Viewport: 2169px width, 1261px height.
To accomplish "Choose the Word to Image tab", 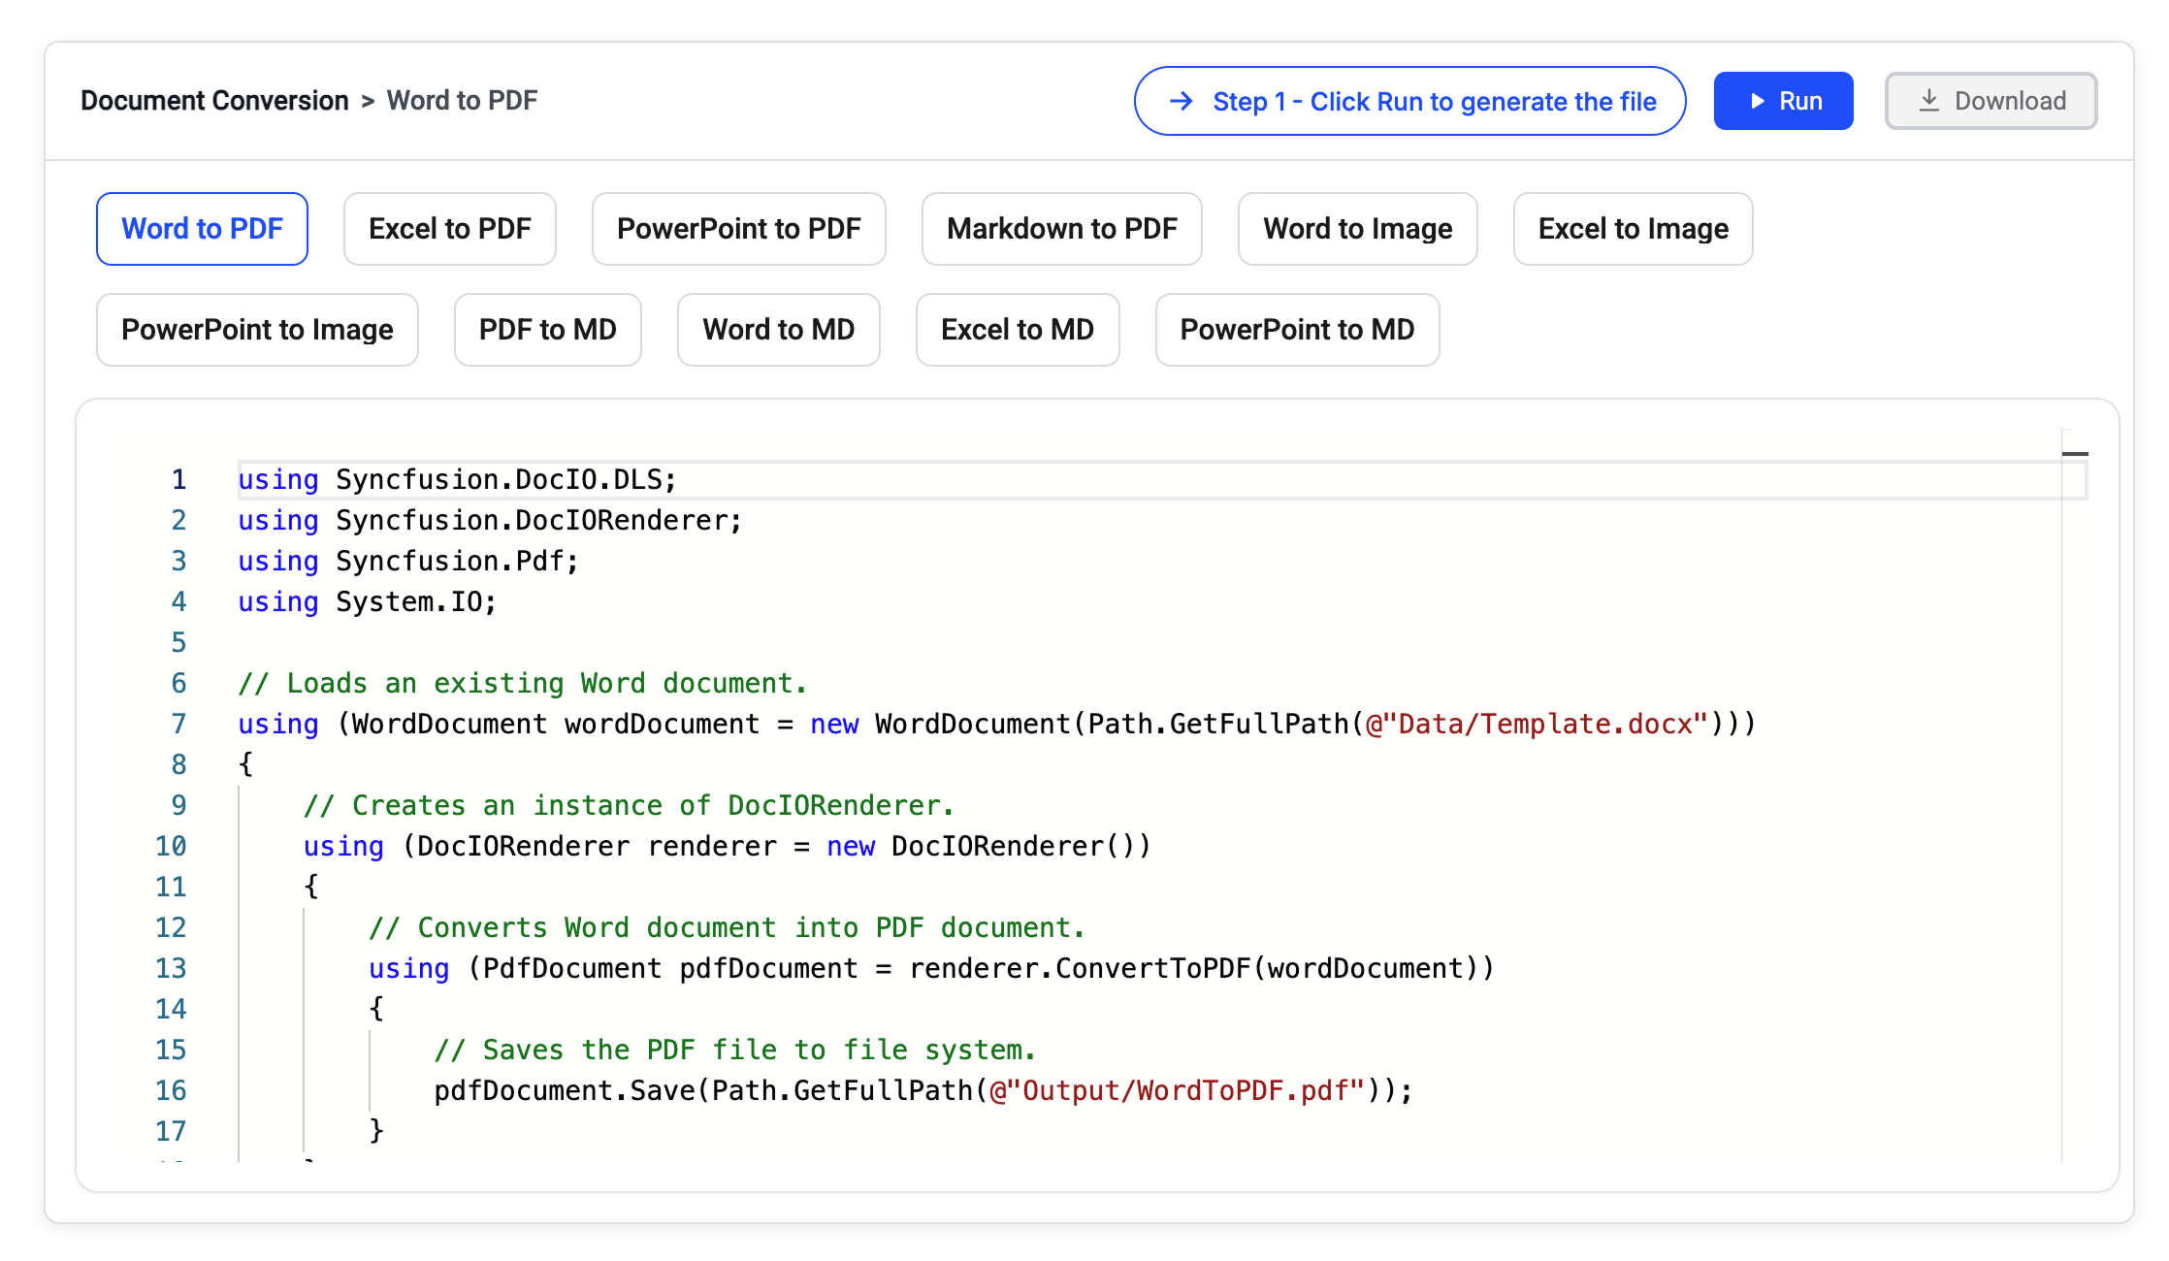I will tap(1358, 229).
